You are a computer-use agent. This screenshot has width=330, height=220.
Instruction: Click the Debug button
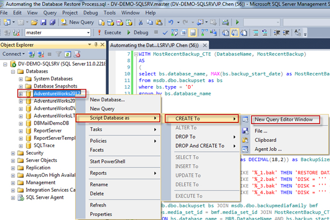pyautogui.click(x=138, y=33)
